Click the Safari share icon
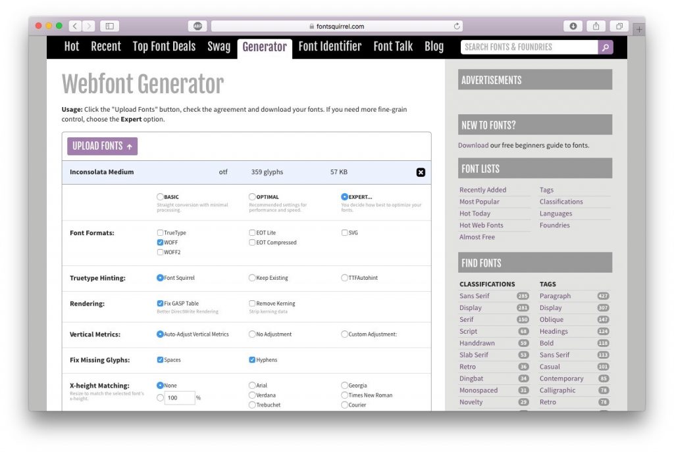 coord(596,26)
